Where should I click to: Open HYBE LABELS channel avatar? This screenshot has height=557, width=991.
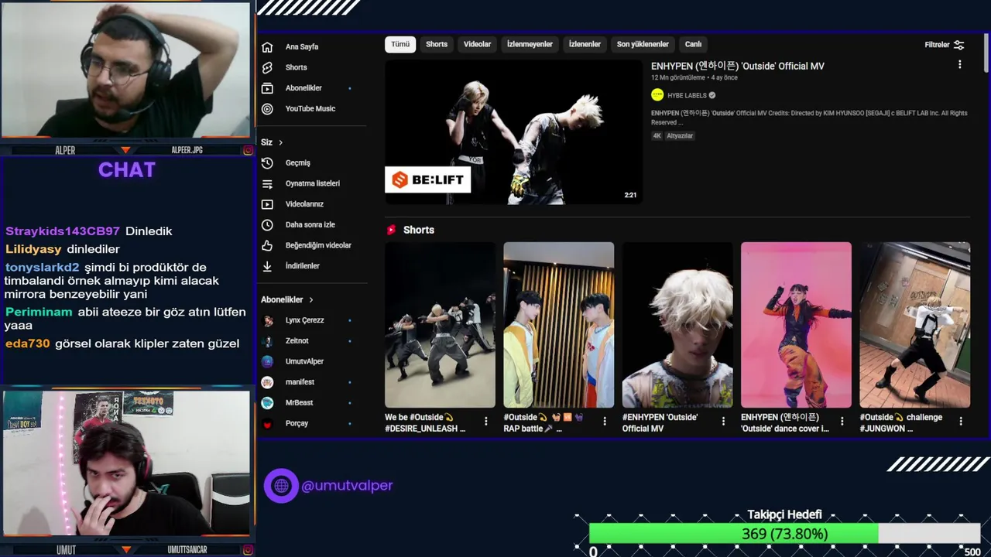[657, 95]
